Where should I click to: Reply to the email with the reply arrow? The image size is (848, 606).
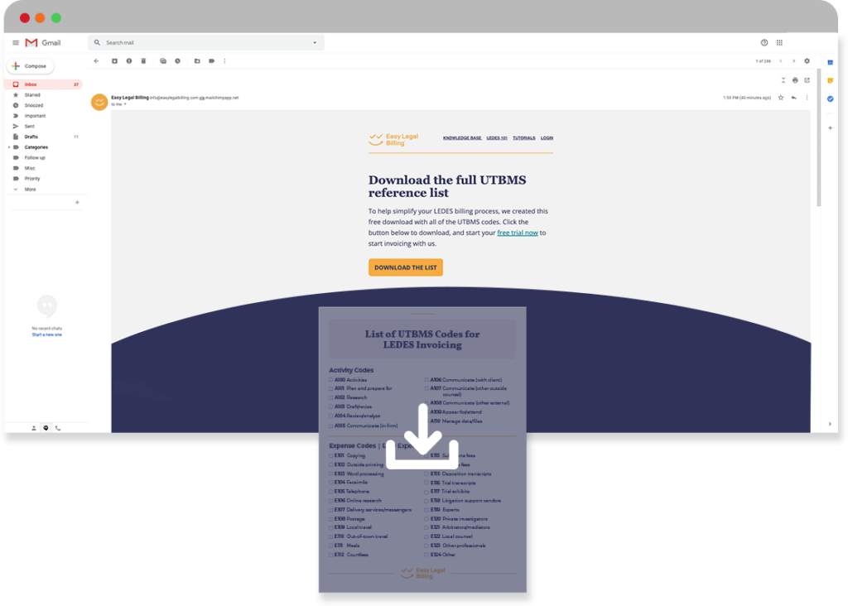pyautogui.click(x=794, y=98)
